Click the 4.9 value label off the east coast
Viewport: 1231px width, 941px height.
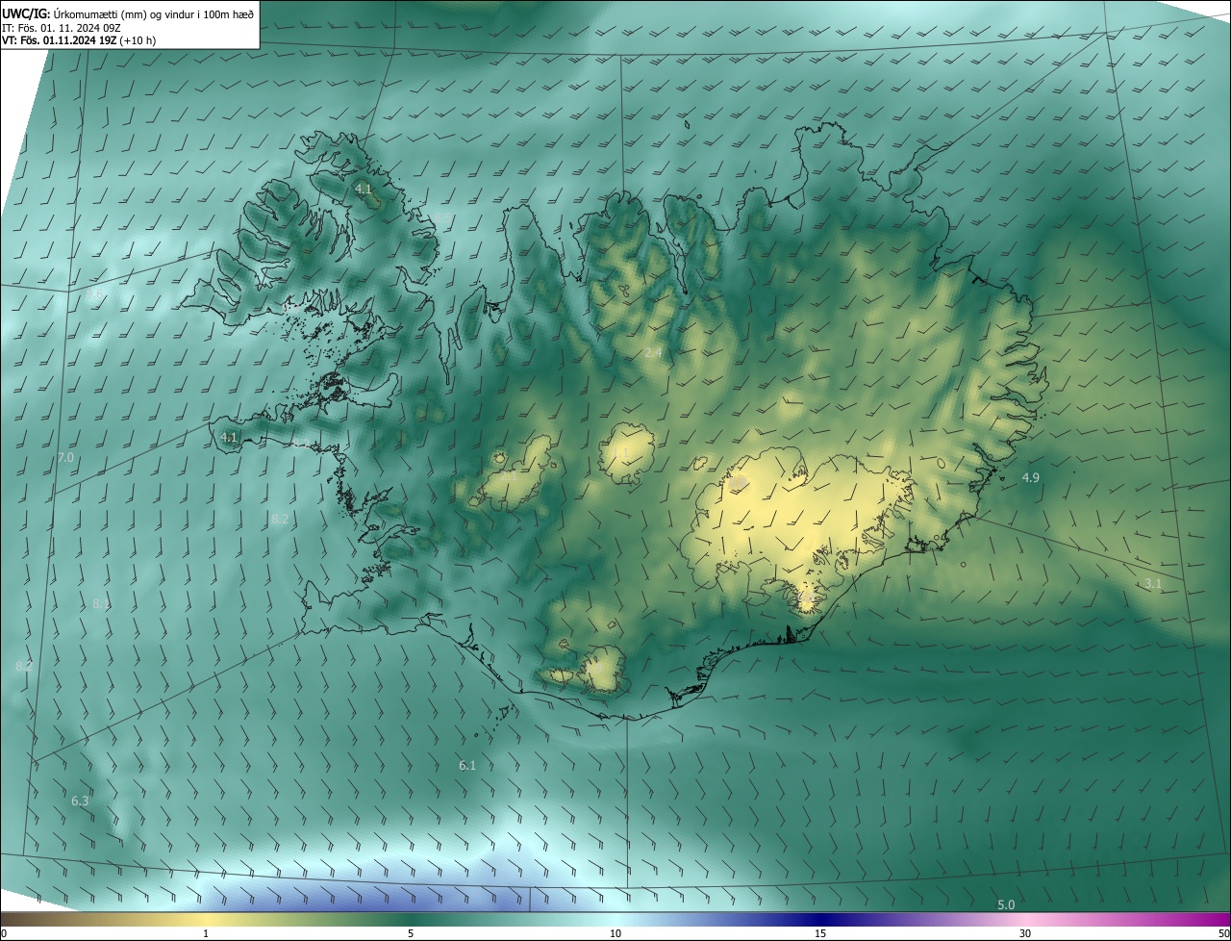1031,478
